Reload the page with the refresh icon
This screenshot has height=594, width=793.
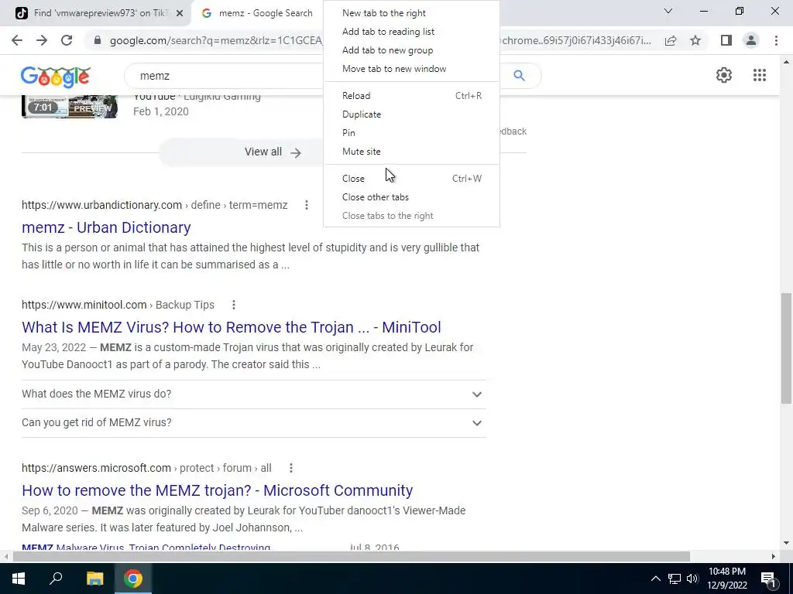pyautogui.click(x=67, y=40)
